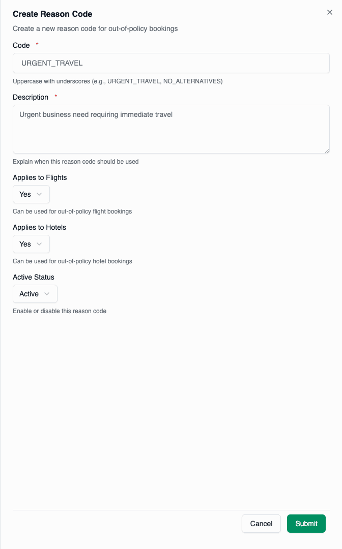342x549 pixels.
Task: Click the Code required field asterisk
Action: coord(38,44)
